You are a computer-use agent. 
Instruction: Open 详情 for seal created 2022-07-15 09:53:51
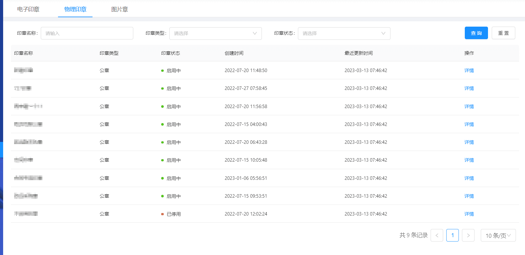(x=469, y=196)
